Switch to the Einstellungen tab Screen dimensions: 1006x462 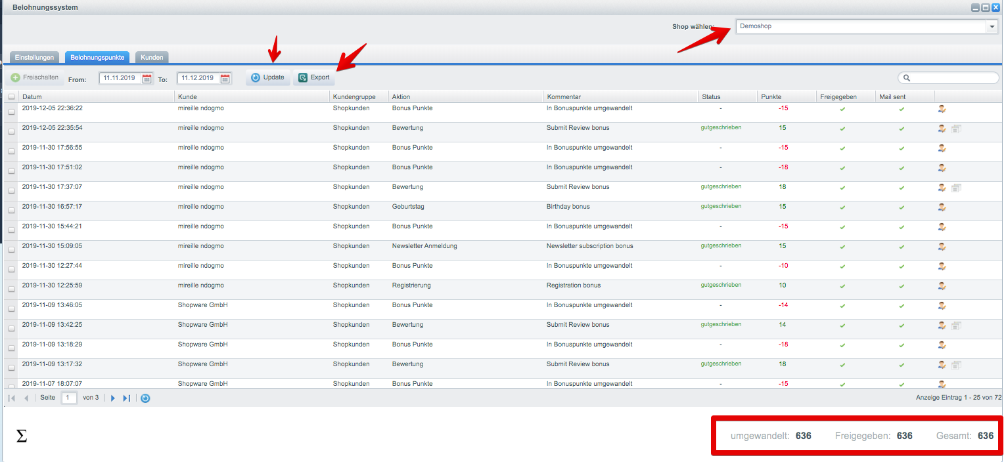[35, 58]
